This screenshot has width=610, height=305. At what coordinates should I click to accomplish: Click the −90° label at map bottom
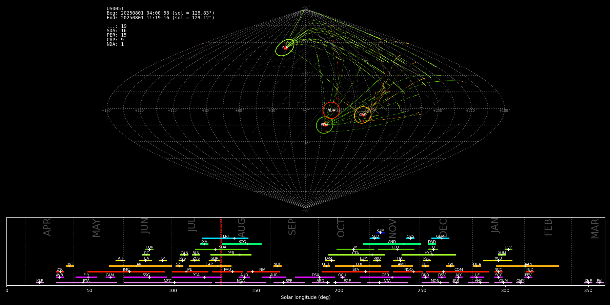tap(306, 210)
